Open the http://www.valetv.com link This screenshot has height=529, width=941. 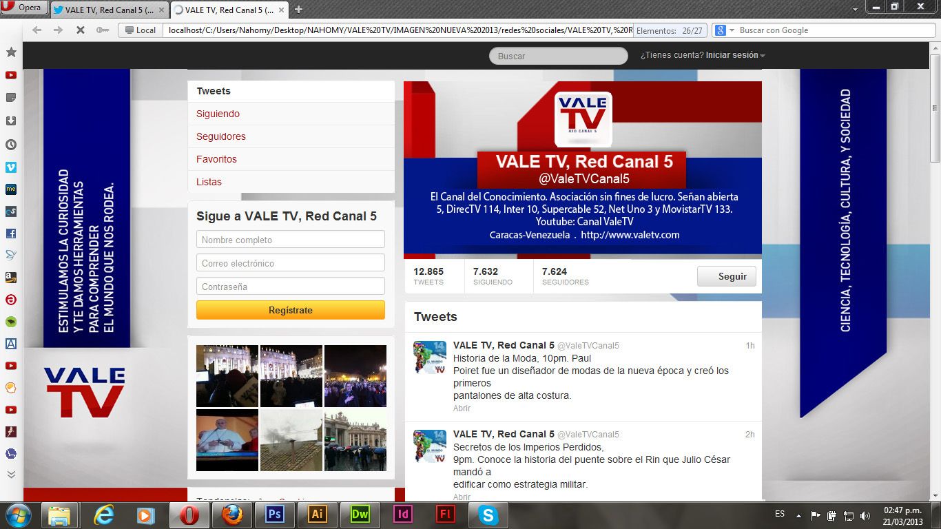pyautogui.click(x=630, y=235)
